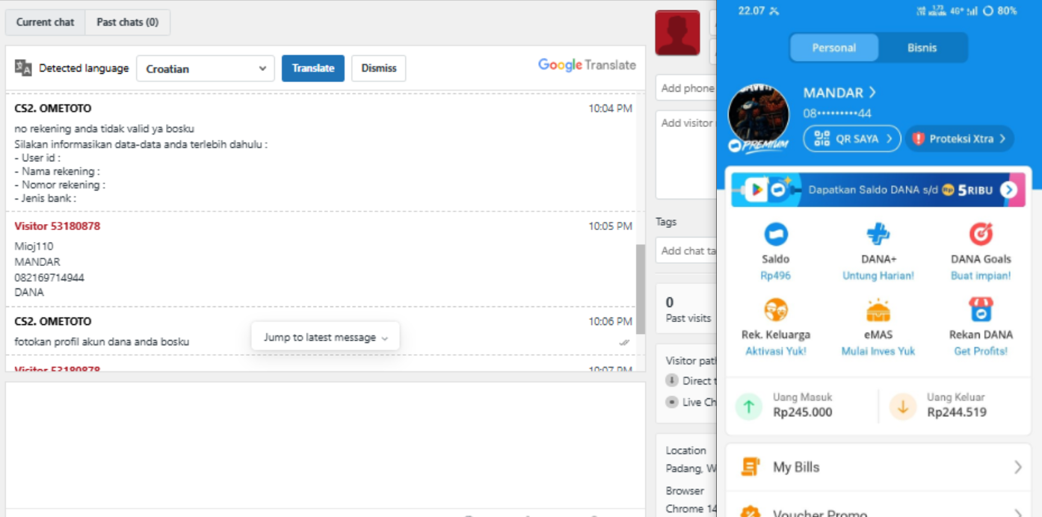The width and height of the screenshot is (1042, 517).
Task: Tap the Proteksi Xtra shield icon
Action: (919, 138)
